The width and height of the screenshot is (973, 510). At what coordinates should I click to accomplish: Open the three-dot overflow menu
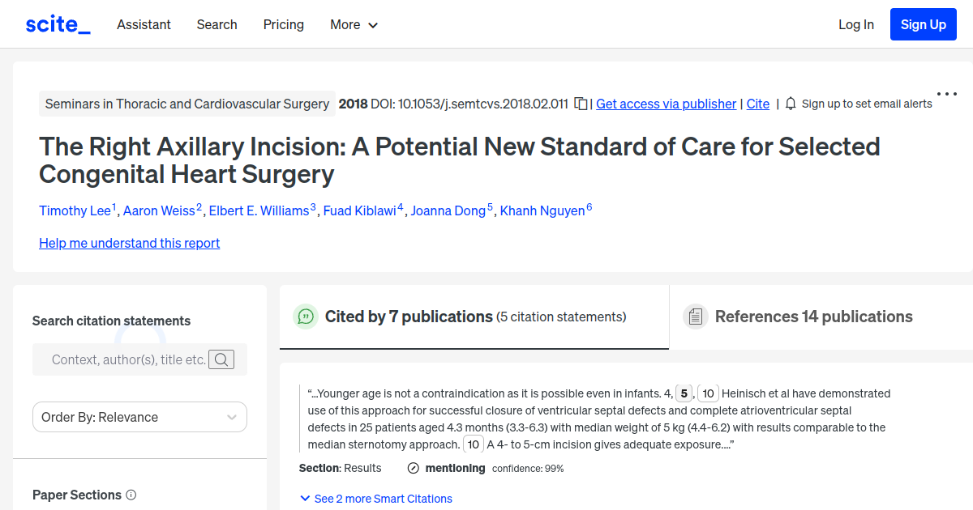pyautogui.click(x=946, y=93)
